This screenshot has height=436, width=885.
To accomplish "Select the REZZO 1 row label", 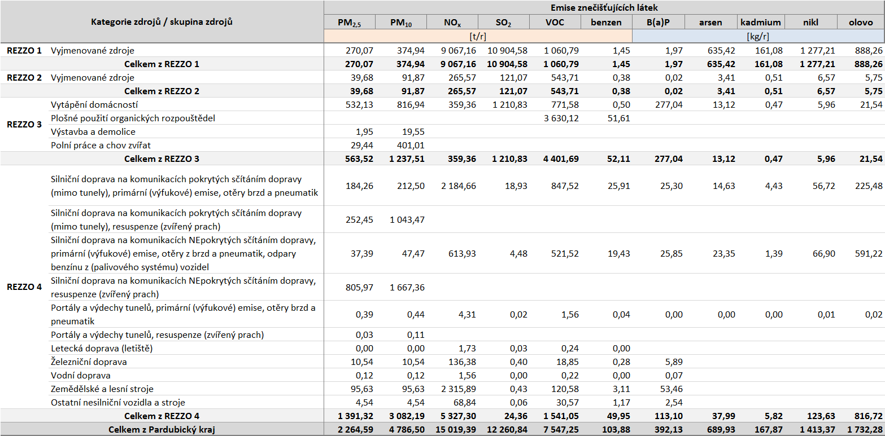I will click(24, 50).
